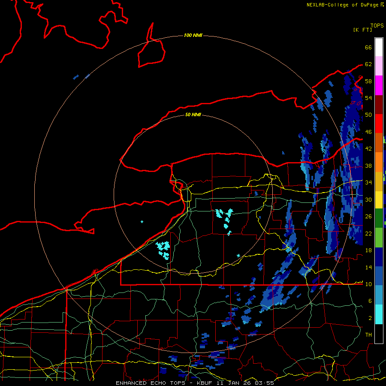The image size is (386, 386).
Task: Click the black TH swatch in the legend
Action: [379, 334]
